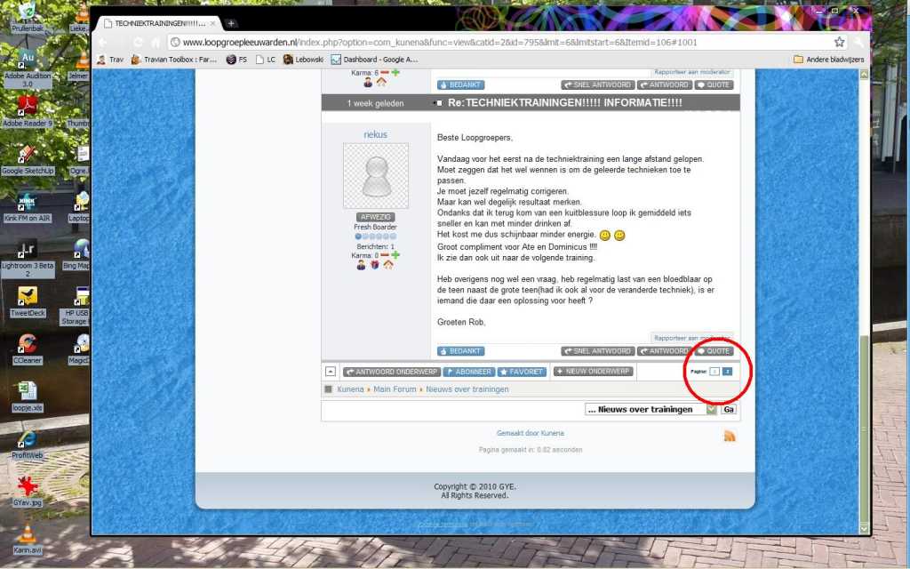
Task: Bookmark this page with the star icon
Action: click(839, 42)
